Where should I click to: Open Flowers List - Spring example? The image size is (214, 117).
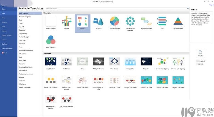click(x=178, y=61)
